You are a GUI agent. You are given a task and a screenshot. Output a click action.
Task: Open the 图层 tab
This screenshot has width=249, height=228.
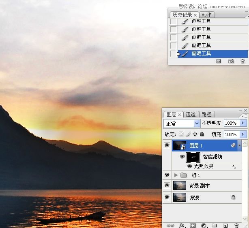point(171,115)
